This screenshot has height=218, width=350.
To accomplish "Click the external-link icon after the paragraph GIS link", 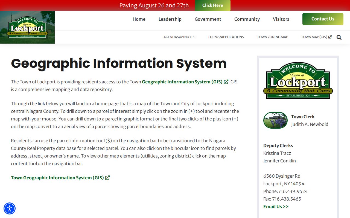I will pyautogui.click(x=226, y=82).
